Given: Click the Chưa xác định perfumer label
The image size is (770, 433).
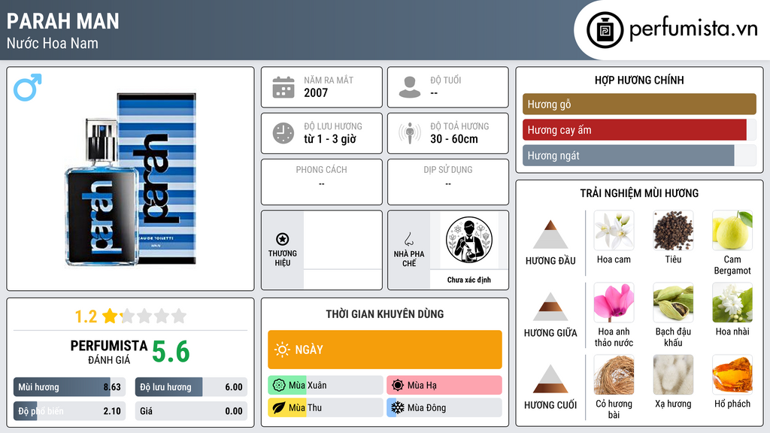Looking at the screenshot, I should coord(469,280).
